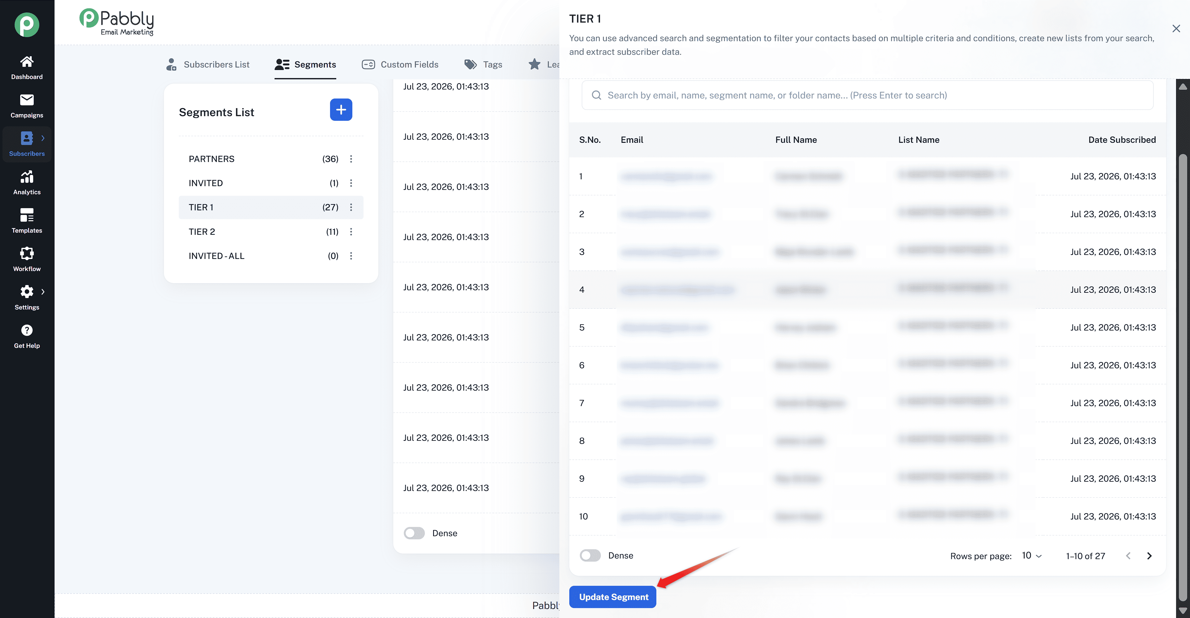Select the PARTNERS segment
The height and width of the screenshot is (618, 1190).
pyautogui.click(x=271, y=159)
